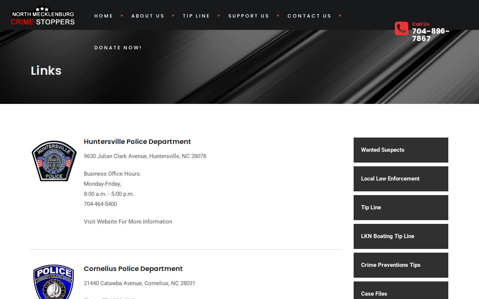The height and width of the screenshot is (299, 479).
Task: Select Local Law Enforcement in sidebar
Action: click(x=401, y=179)
